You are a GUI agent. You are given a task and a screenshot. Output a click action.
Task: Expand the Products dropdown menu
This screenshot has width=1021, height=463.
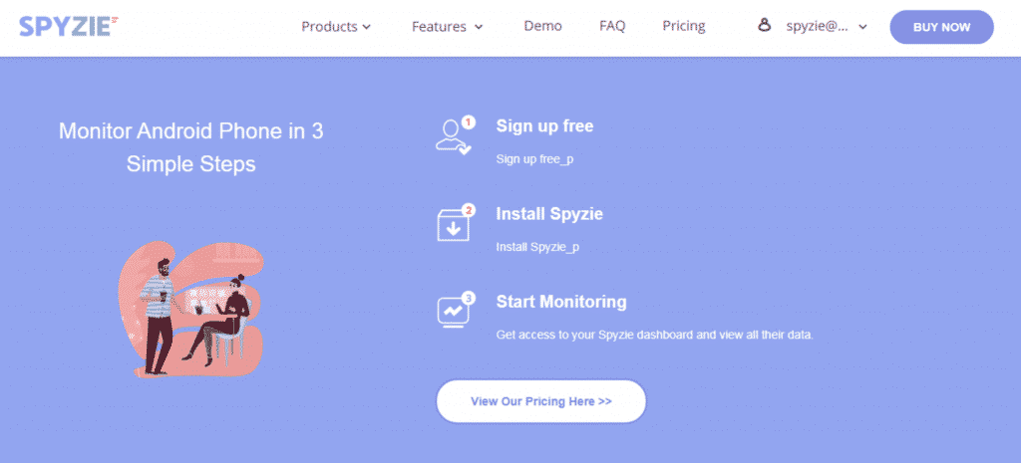pos(336,27)
